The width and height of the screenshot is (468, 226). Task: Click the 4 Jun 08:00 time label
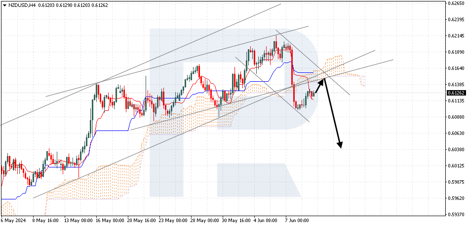[x=265, y=221]
